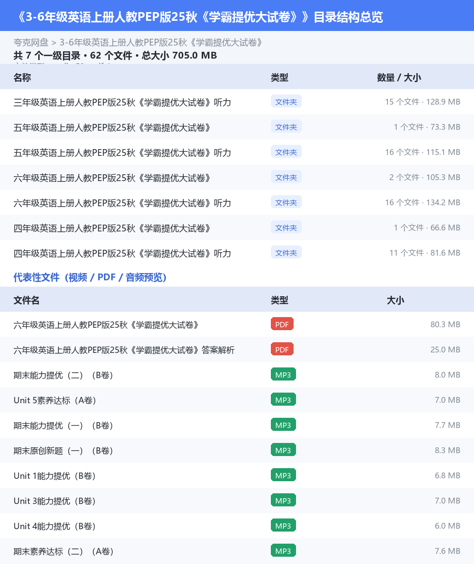The height and width of the screenshot is (579, 474).
Task: Click 文件夹 badge in 三年级 听力 row
Action: click(286, 102)
